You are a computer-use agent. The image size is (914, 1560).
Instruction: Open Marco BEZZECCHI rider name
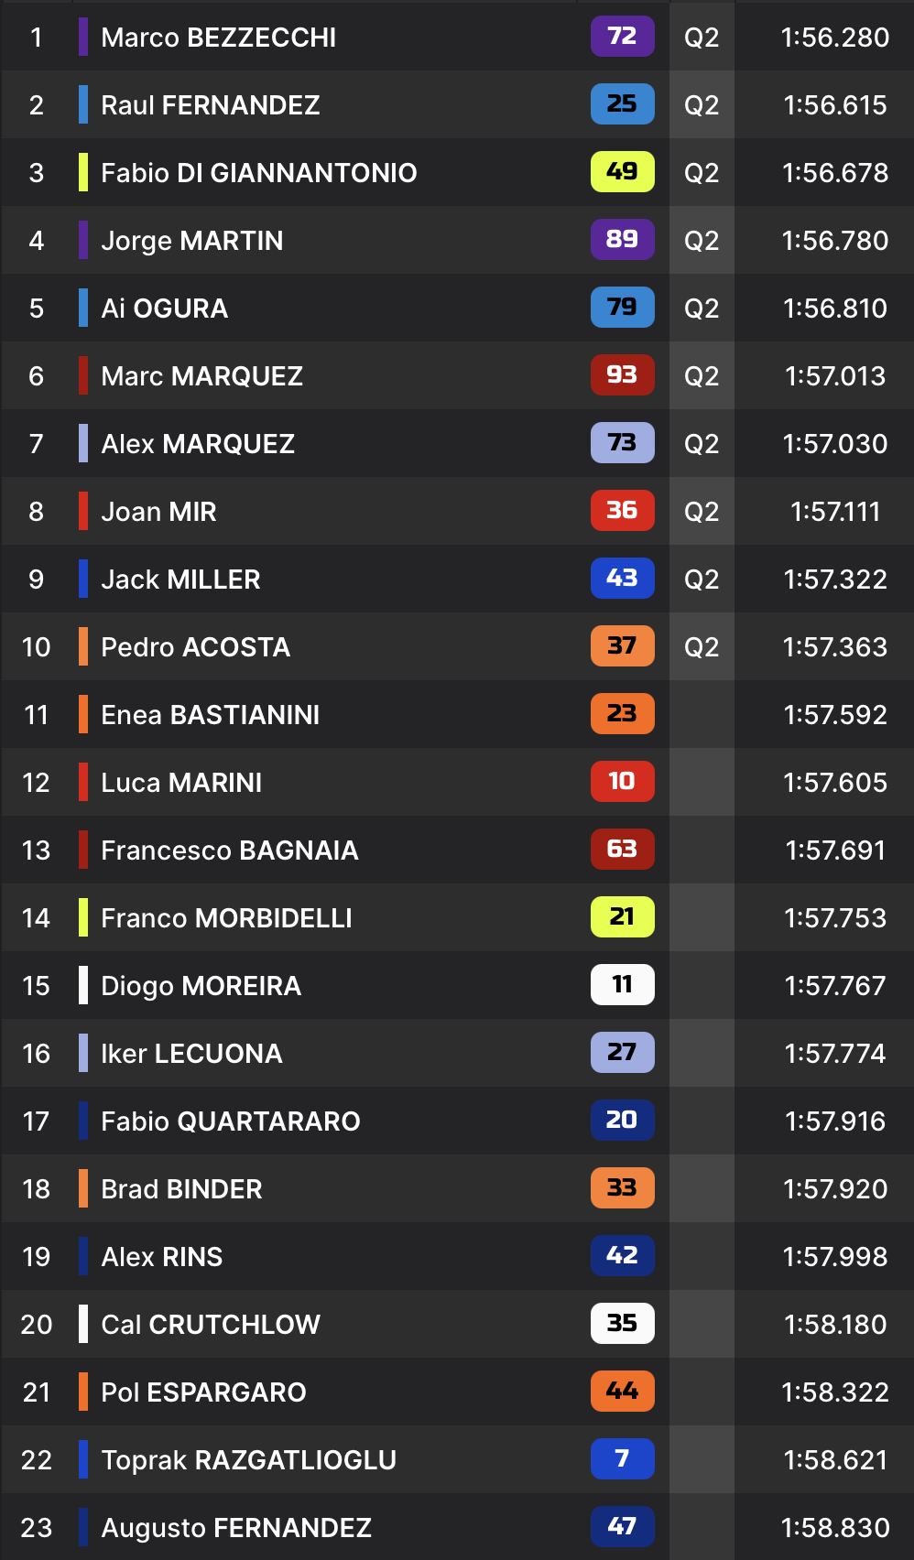[x=219, y=38]
